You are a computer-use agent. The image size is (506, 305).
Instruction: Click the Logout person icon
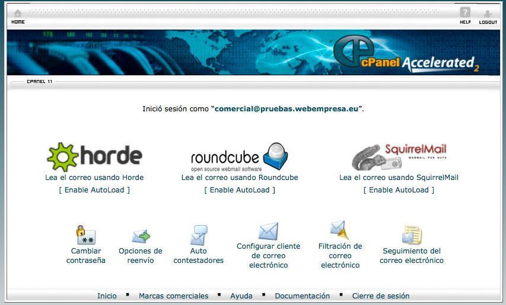[488, 14]
